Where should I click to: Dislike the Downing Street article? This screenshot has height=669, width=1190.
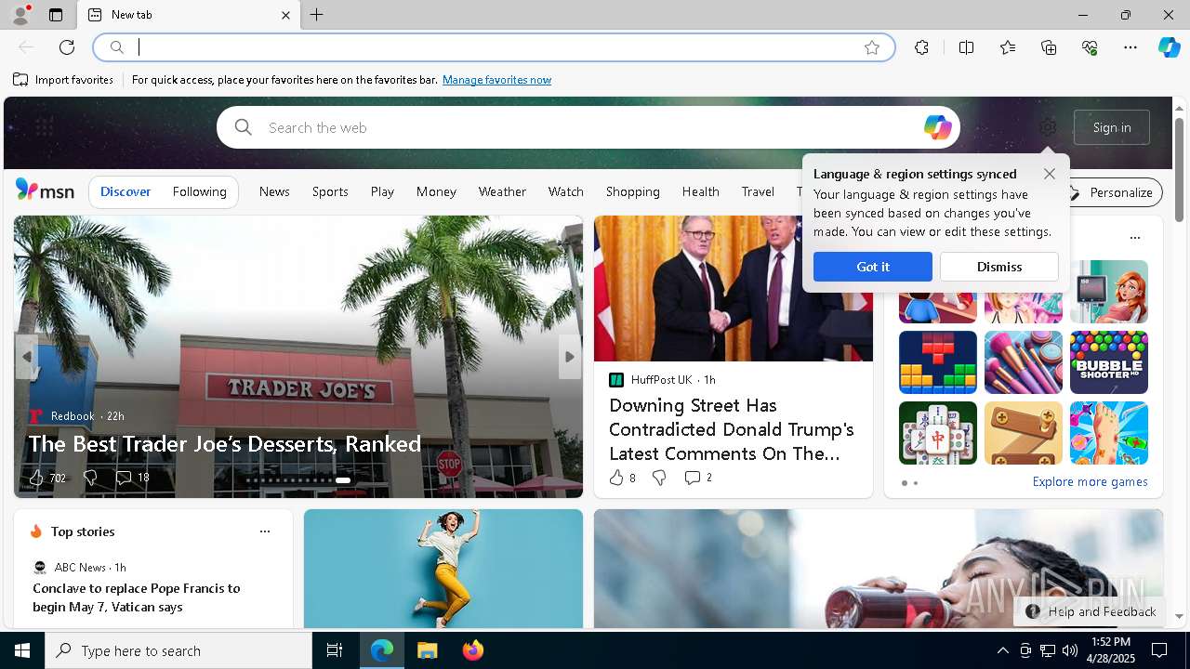659,478
